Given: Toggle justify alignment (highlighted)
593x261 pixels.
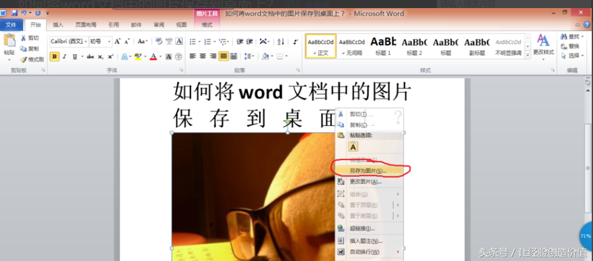Looking at the screenshot, I should 223,57.
